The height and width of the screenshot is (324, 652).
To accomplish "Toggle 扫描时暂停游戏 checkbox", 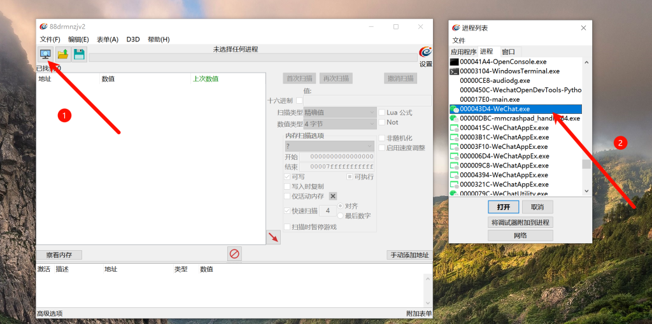I will click(x=287, y=227).
